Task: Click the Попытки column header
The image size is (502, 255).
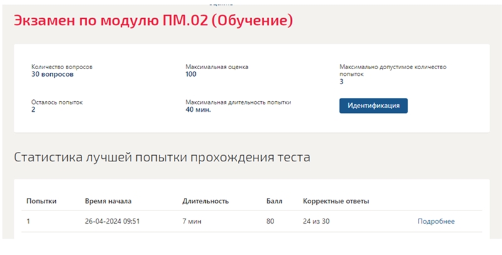Action: 41,201
